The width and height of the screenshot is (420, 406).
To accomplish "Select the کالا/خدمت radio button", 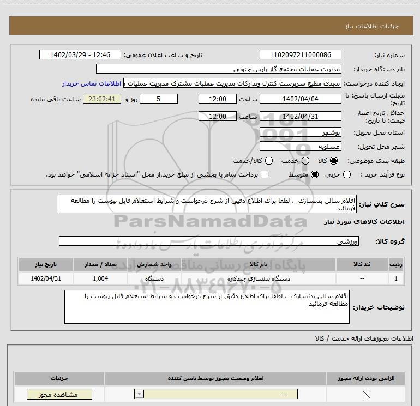I will point(269,161).
